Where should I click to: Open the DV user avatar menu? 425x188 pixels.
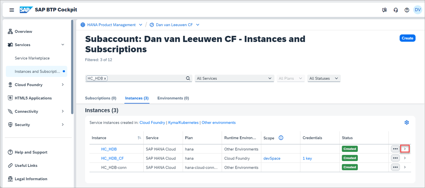418,10
